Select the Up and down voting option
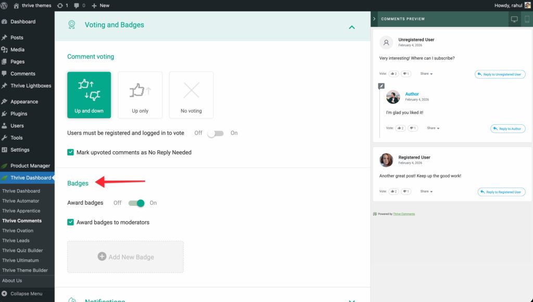Viewport: 533px width, 302px height. pos(89,95)
